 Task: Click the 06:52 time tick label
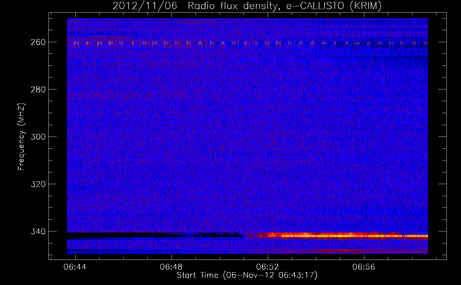268,267
